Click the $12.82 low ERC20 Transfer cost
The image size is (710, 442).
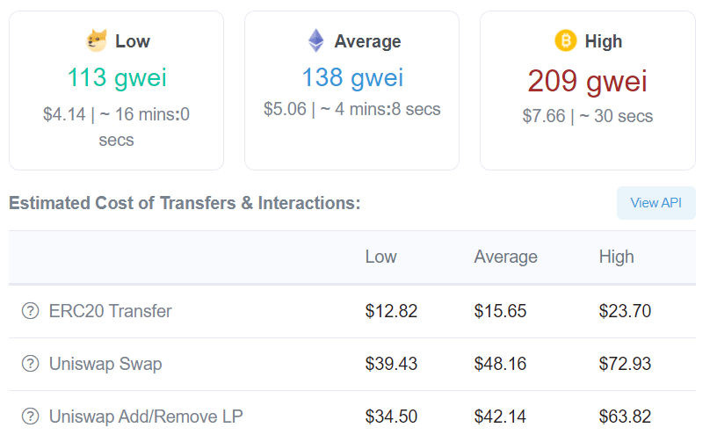coord(391,311)
